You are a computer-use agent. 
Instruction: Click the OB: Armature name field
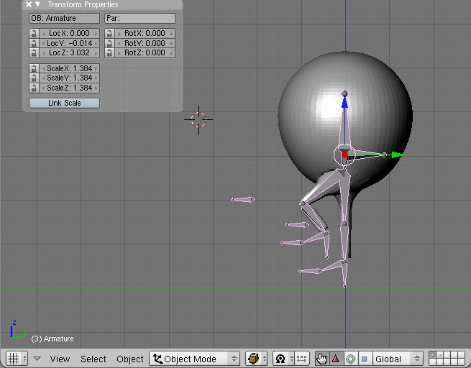(x=64, y=18)
